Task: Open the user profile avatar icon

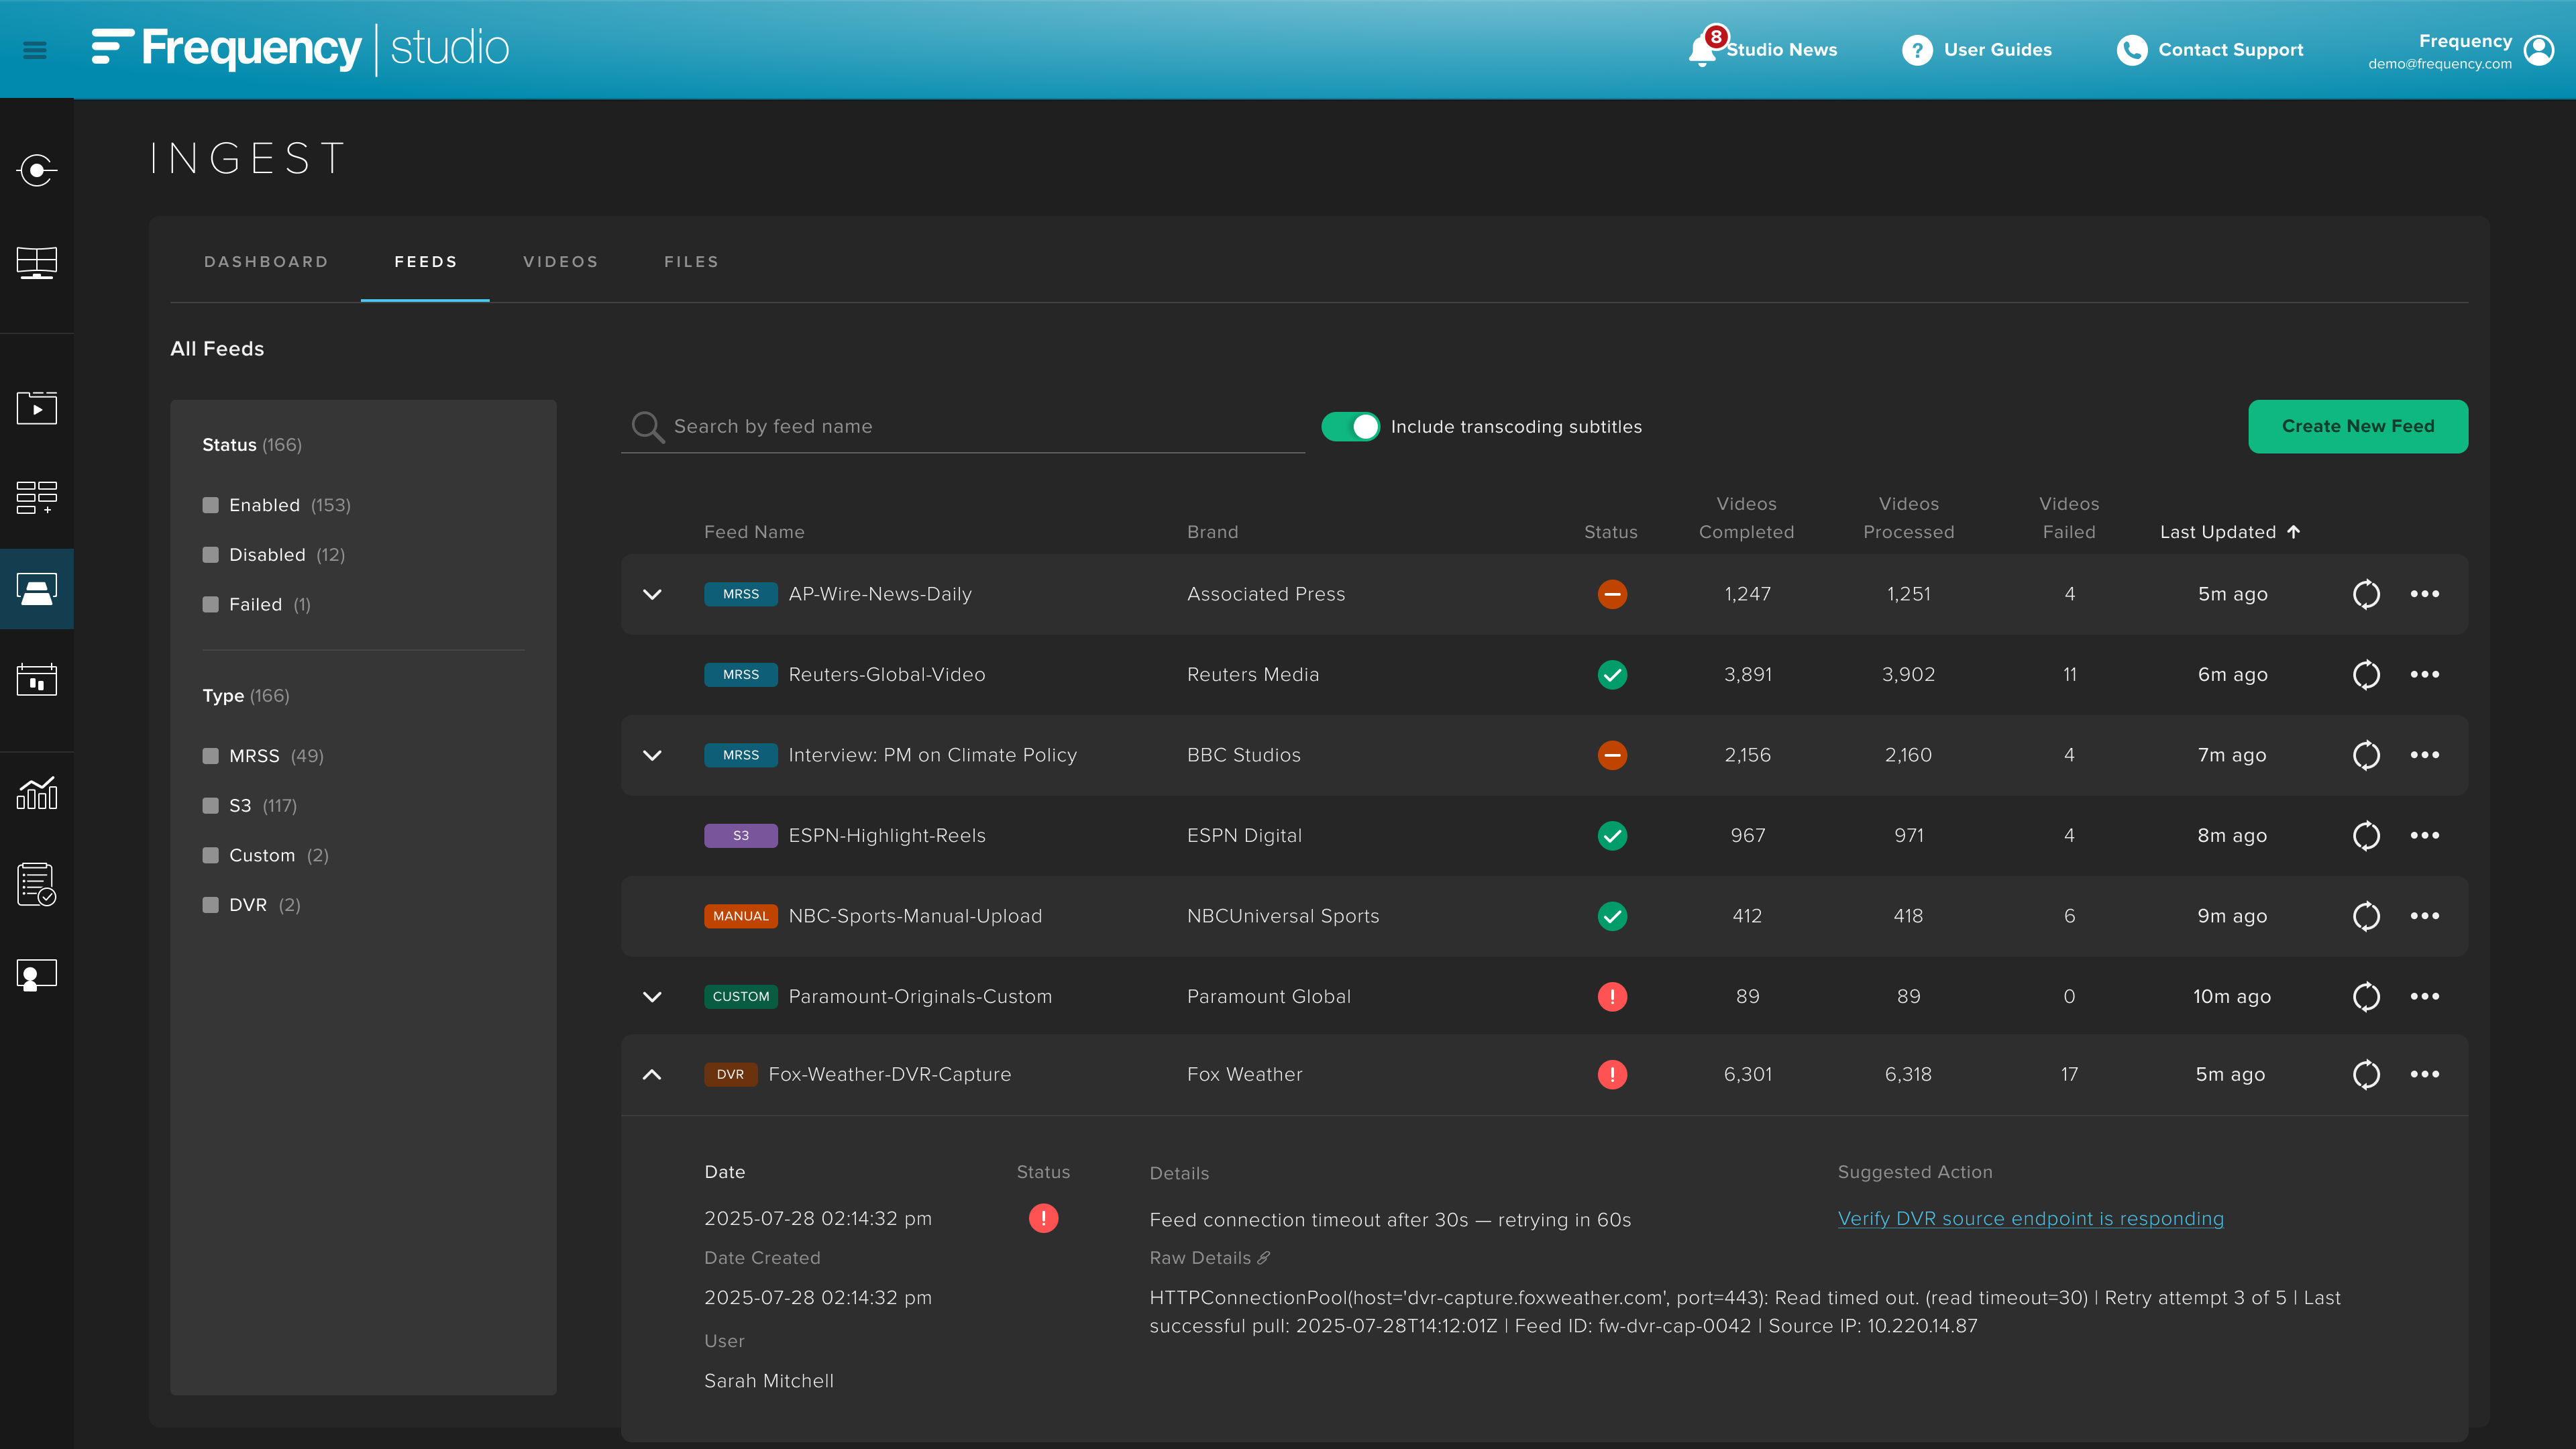Action: click(2539, 50)
